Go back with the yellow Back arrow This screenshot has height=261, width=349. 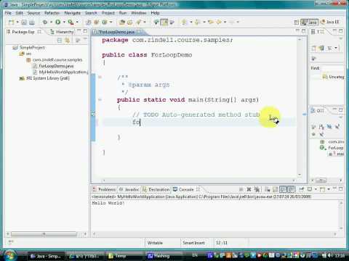pos(219,22)
